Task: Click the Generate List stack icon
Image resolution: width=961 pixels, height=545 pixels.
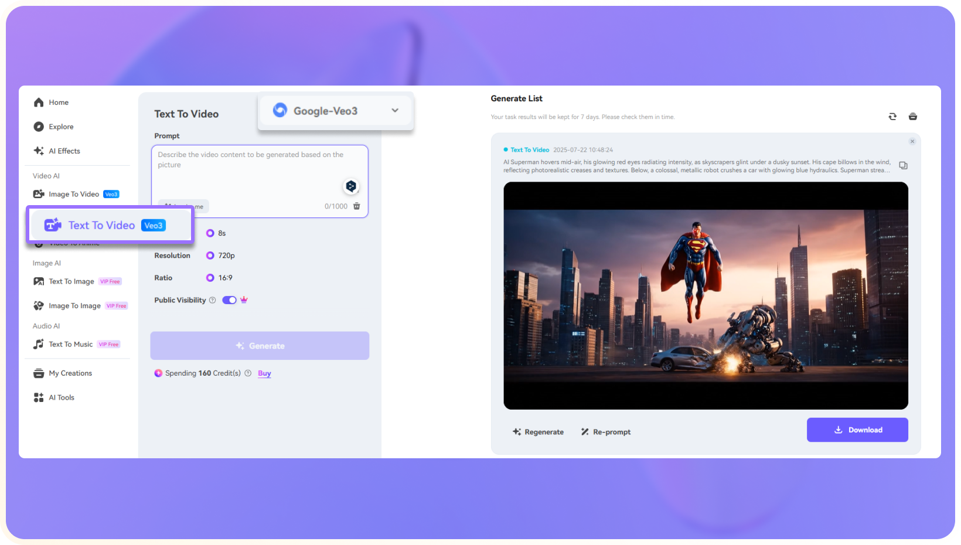Action: [x=913, y=117]
